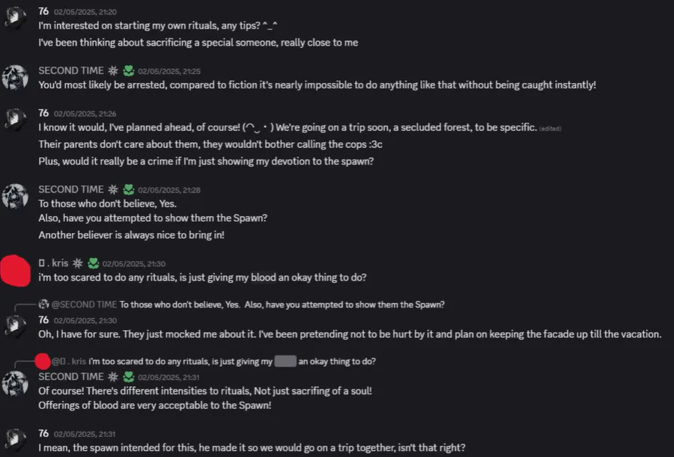Click the green clover badge beside kris
674x457 pixels.
click(94, 263)
